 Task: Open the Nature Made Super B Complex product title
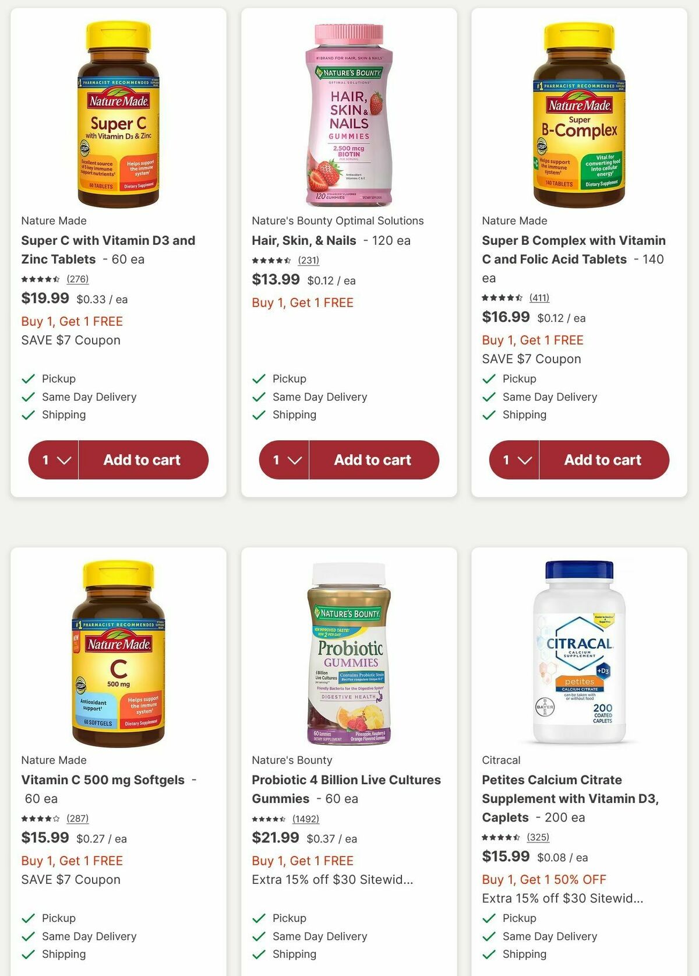click(573, 250)
